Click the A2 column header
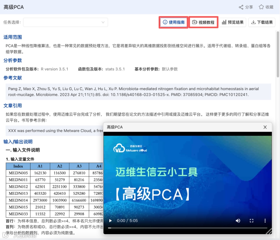 pyautogui.click(x=60, y=166)
